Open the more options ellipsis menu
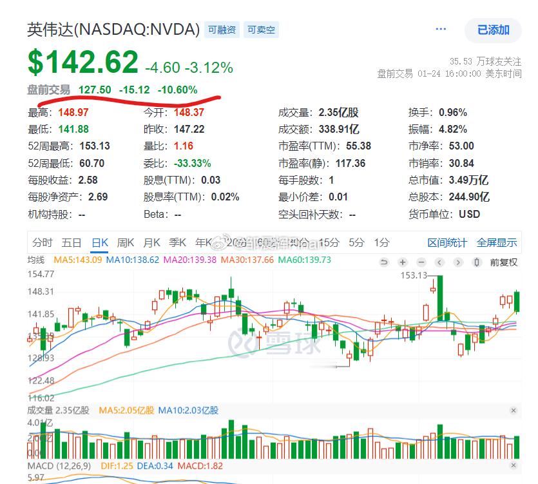The width and height of the screenshot is (538, 484). [441, 29]
